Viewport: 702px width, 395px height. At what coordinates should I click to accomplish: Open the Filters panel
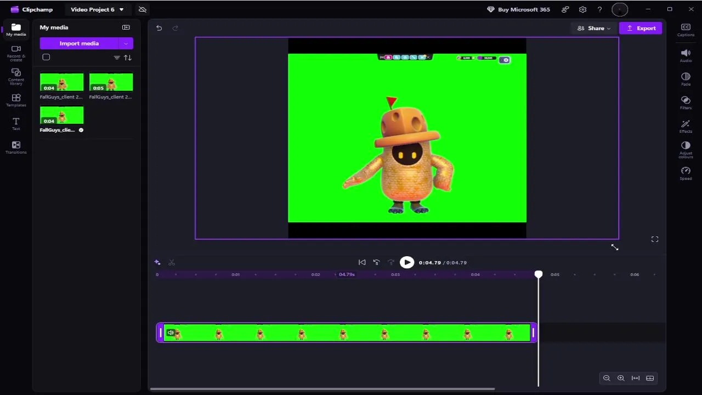[x=686, y=103]
